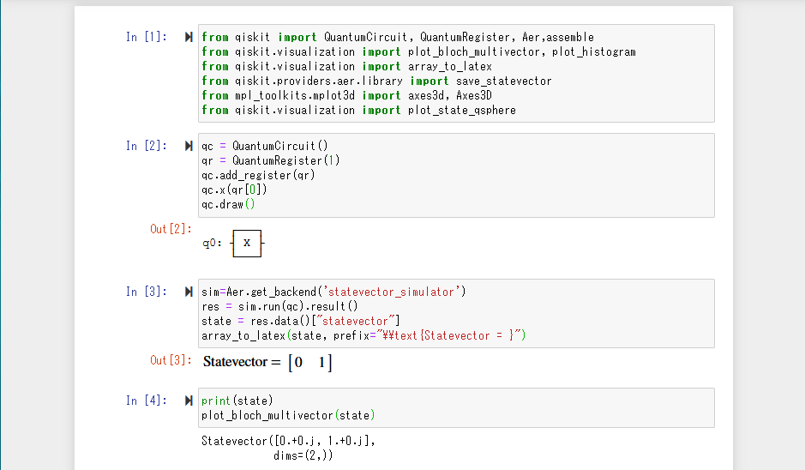Place cursor on array_to_latex code line

(x=362, y=335)
